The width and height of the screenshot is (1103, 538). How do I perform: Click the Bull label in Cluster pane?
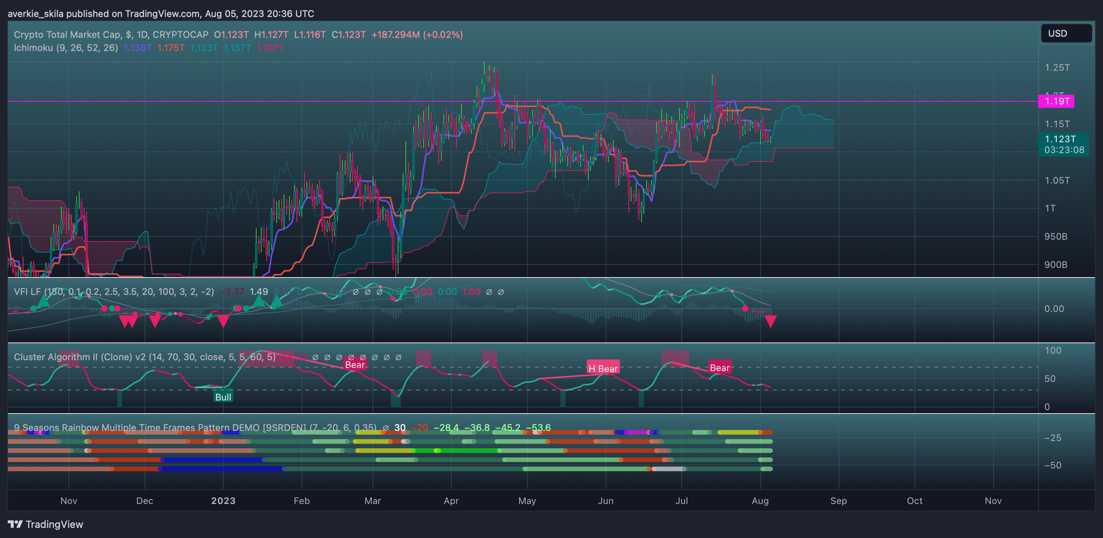click(x=223, y=397)
